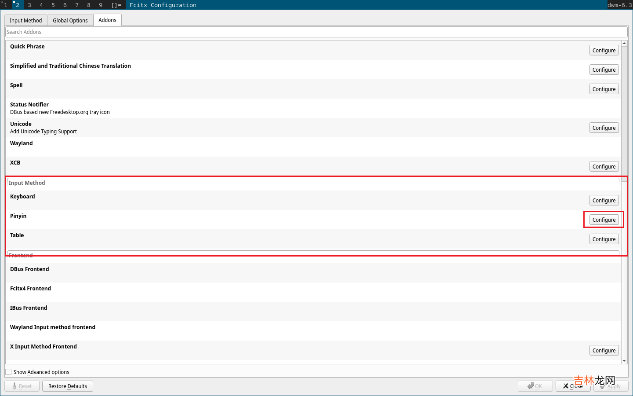Switch to dwm tag 1

pyautogui.click(x=6, y=5)
